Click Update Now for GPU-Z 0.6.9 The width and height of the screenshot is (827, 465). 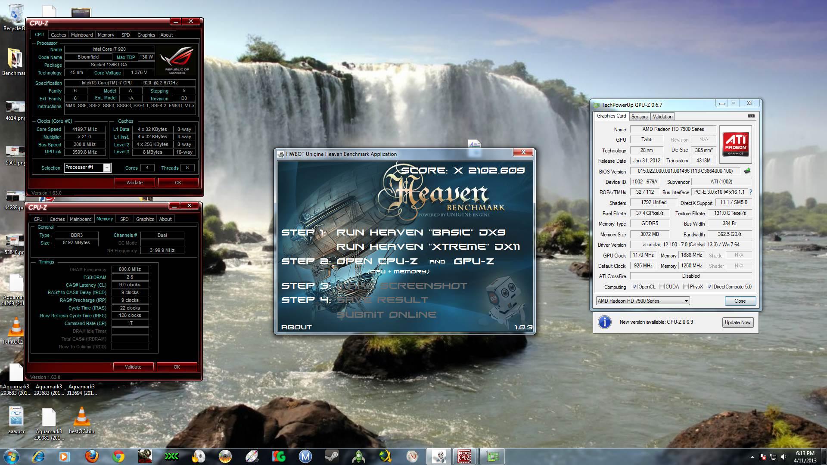click(x=737, y=322)
